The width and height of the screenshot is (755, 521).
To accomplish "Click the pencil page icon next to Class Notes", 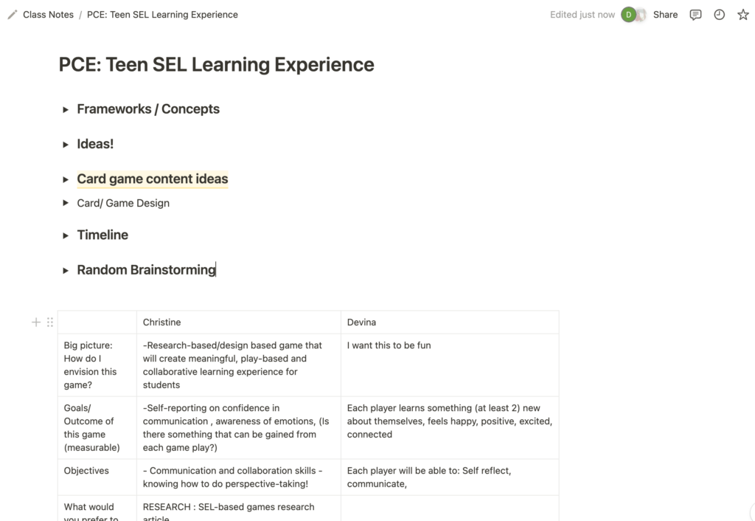I will [13, 15].
